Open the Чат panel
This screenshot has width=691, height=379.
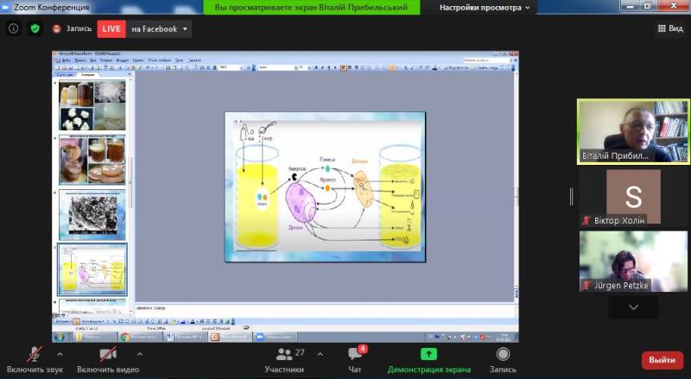[355, 360]
